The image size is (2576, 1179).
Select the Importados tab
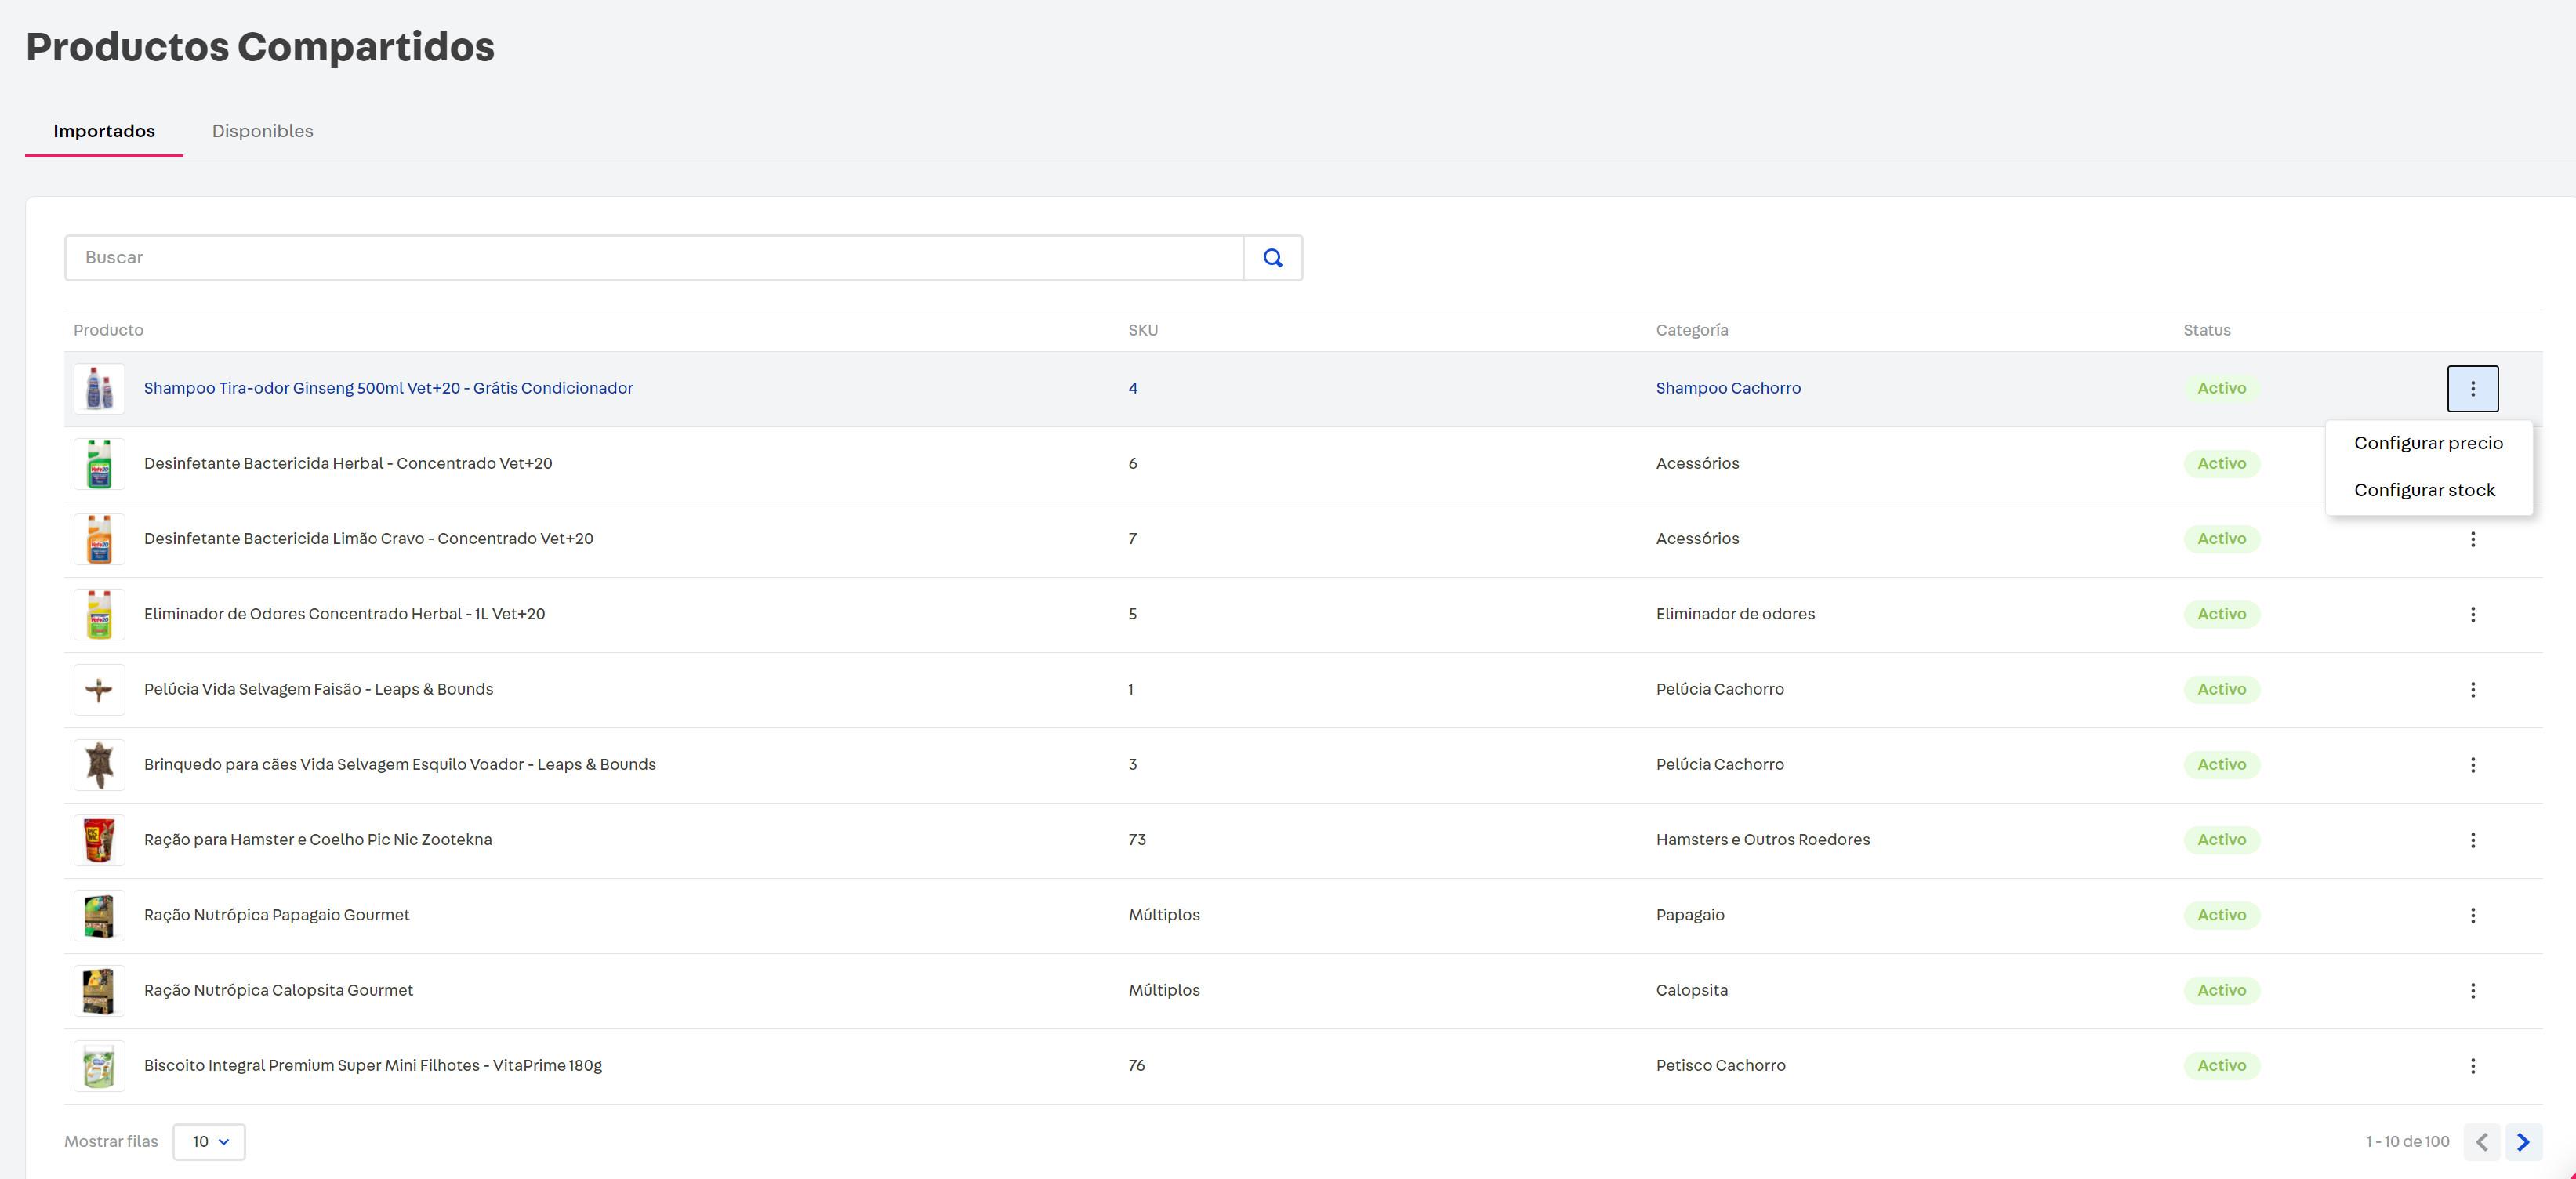pyautogui.click(x=104, y=131)
